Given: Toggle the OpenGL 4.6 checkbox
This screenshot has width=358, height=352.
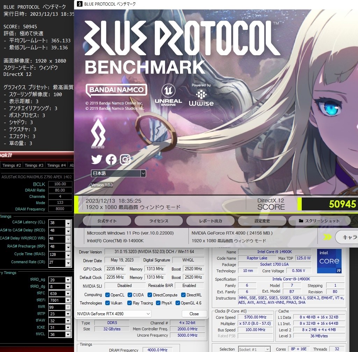Looking at the screenshot, I should click(x=178, y=303).
